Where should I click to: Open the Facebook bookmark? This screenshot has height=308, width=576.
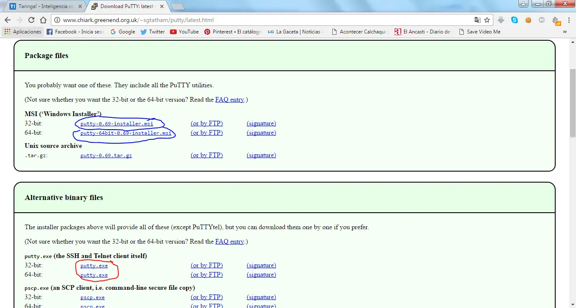tap(75, 32)
